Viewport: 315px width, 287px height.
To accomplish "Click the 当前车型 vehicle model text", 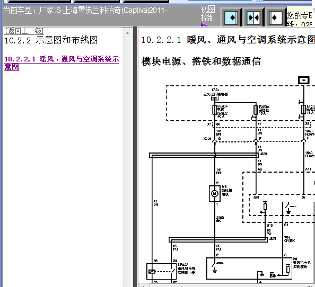I will (85, 10).
